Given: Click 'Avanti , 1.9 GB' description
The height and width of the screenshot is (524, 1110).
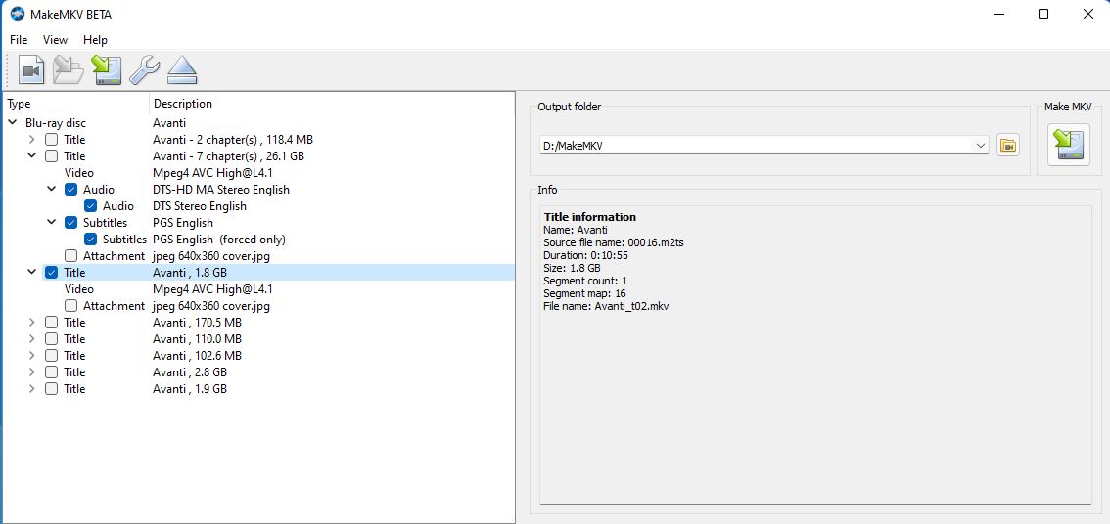Looking at the screenshot, I should [190, 389].
